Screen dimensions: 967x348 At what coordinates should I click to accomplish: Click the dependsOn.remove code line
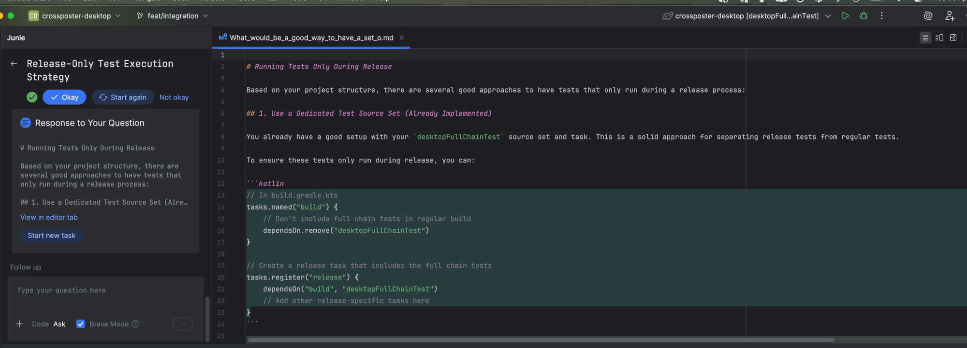[346, 230]
